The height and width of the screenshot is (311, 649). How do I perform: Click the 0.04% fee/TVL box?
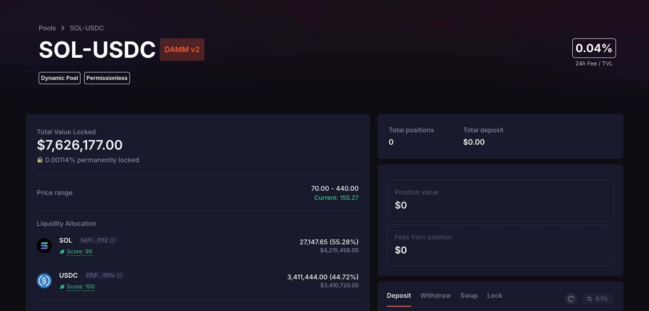coord(594,48)
